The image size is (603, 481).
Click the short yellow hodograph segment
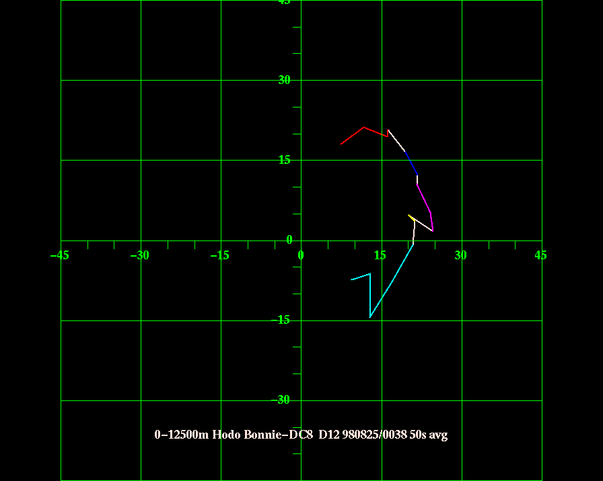point(411,218)
